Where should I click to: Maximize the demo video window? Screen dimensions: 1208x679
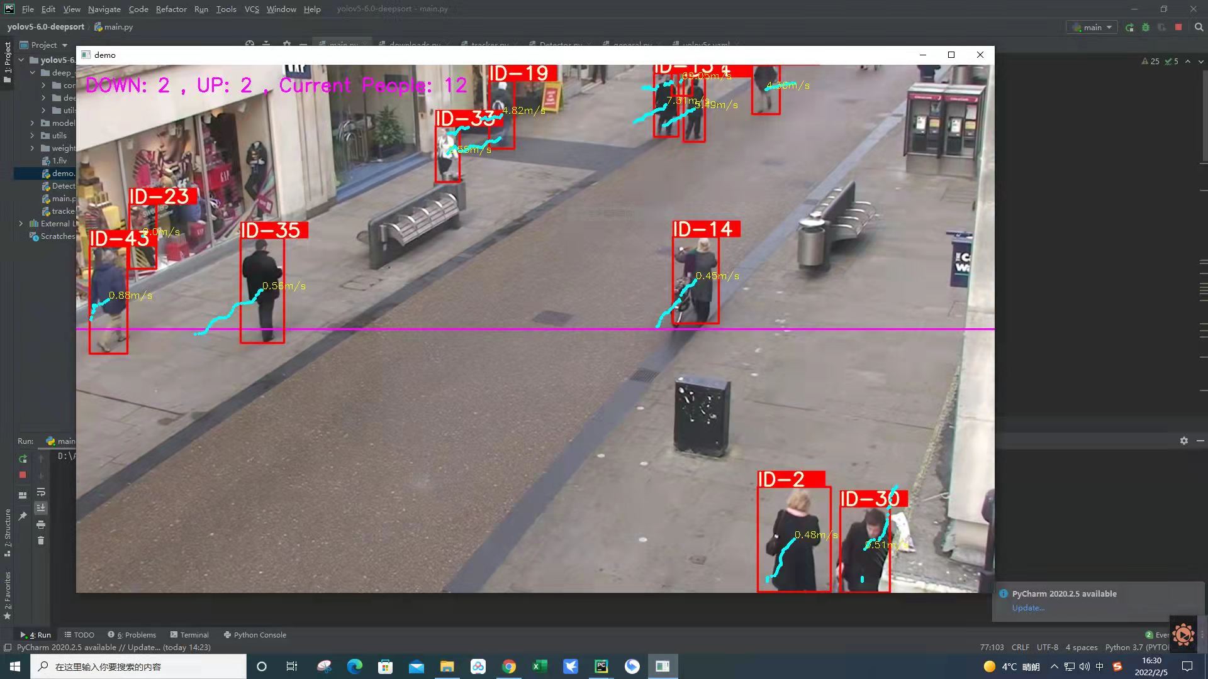pos(951,55)
